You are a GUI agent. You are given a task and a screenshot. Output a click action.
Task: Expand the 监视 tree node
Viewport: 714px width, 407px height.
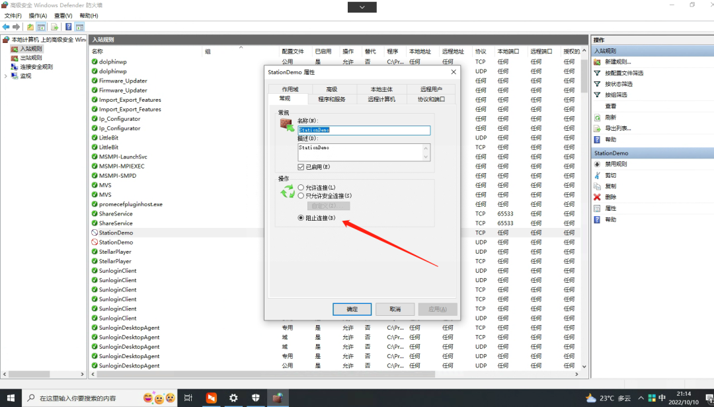coord(5,76)
